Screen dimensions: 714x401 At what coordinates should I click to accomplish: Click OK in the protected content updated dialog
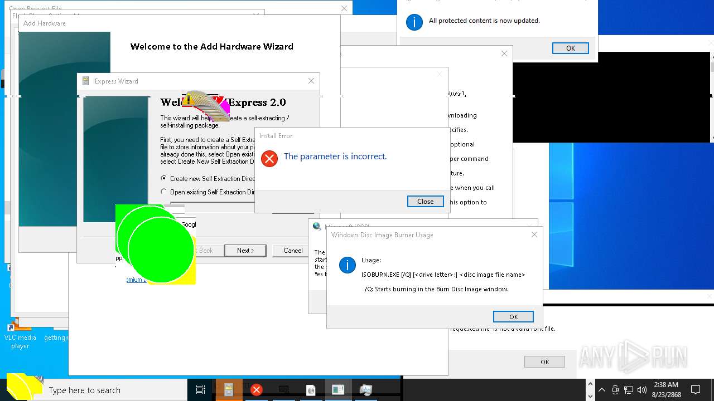[570, 48]
